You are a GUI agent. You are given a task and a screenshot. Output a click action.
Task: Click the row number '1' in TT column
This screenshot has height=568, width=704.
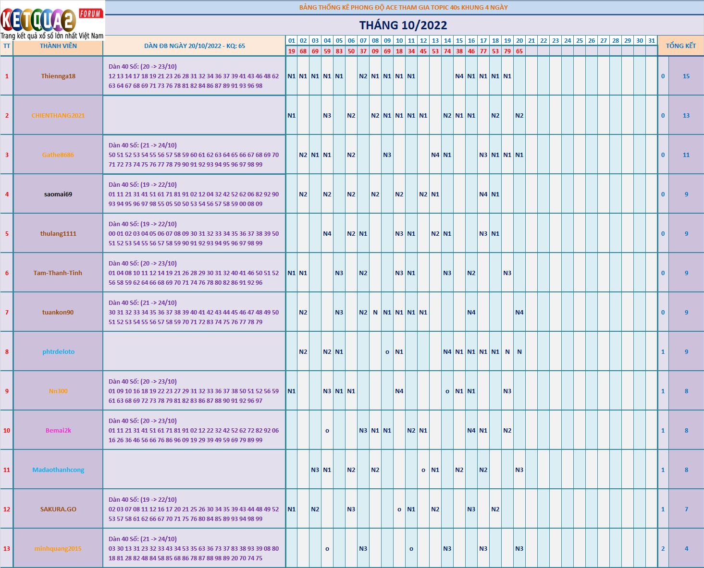(7, 76)
